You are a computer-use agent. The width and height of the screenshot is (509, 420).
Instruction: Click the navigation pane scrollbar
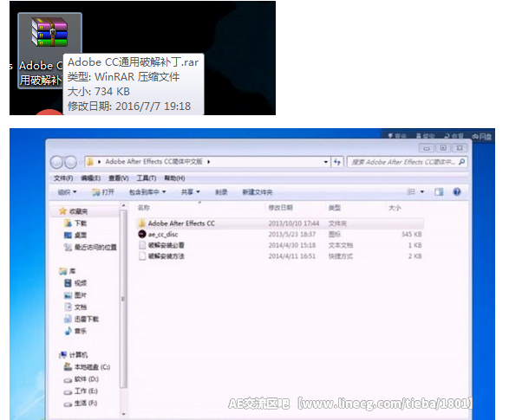[x=123, y=299]
